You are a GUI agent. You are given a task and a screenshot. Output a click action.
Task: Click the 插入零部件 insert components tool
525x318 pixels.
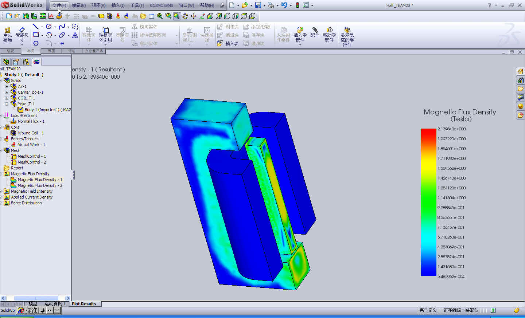click(300, 34)
